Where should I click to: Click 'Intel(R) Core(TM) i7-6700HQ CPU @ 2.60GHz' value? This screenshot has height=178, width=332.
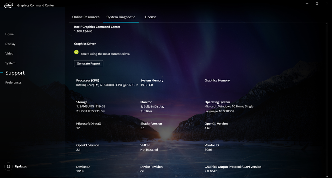107,85
